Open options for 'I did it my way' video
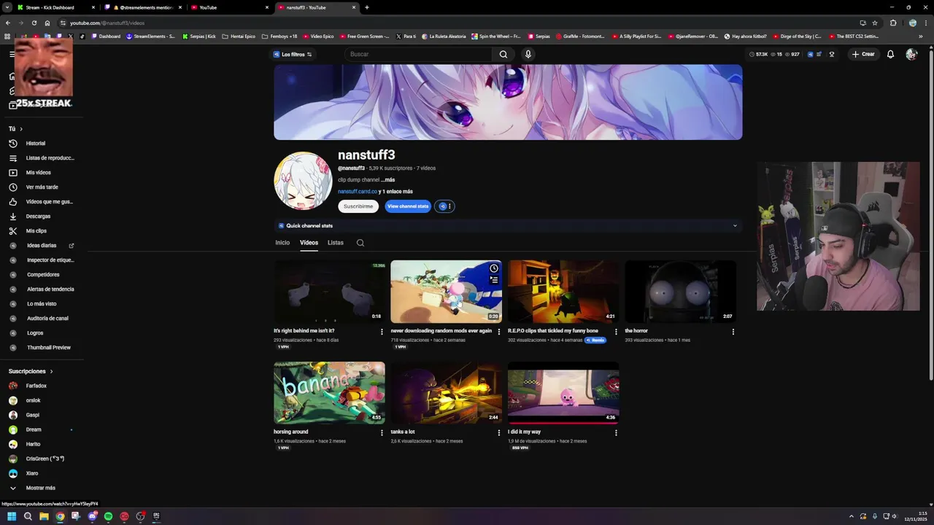This screenshot has width=934, height=525. (x=616, y=432)
